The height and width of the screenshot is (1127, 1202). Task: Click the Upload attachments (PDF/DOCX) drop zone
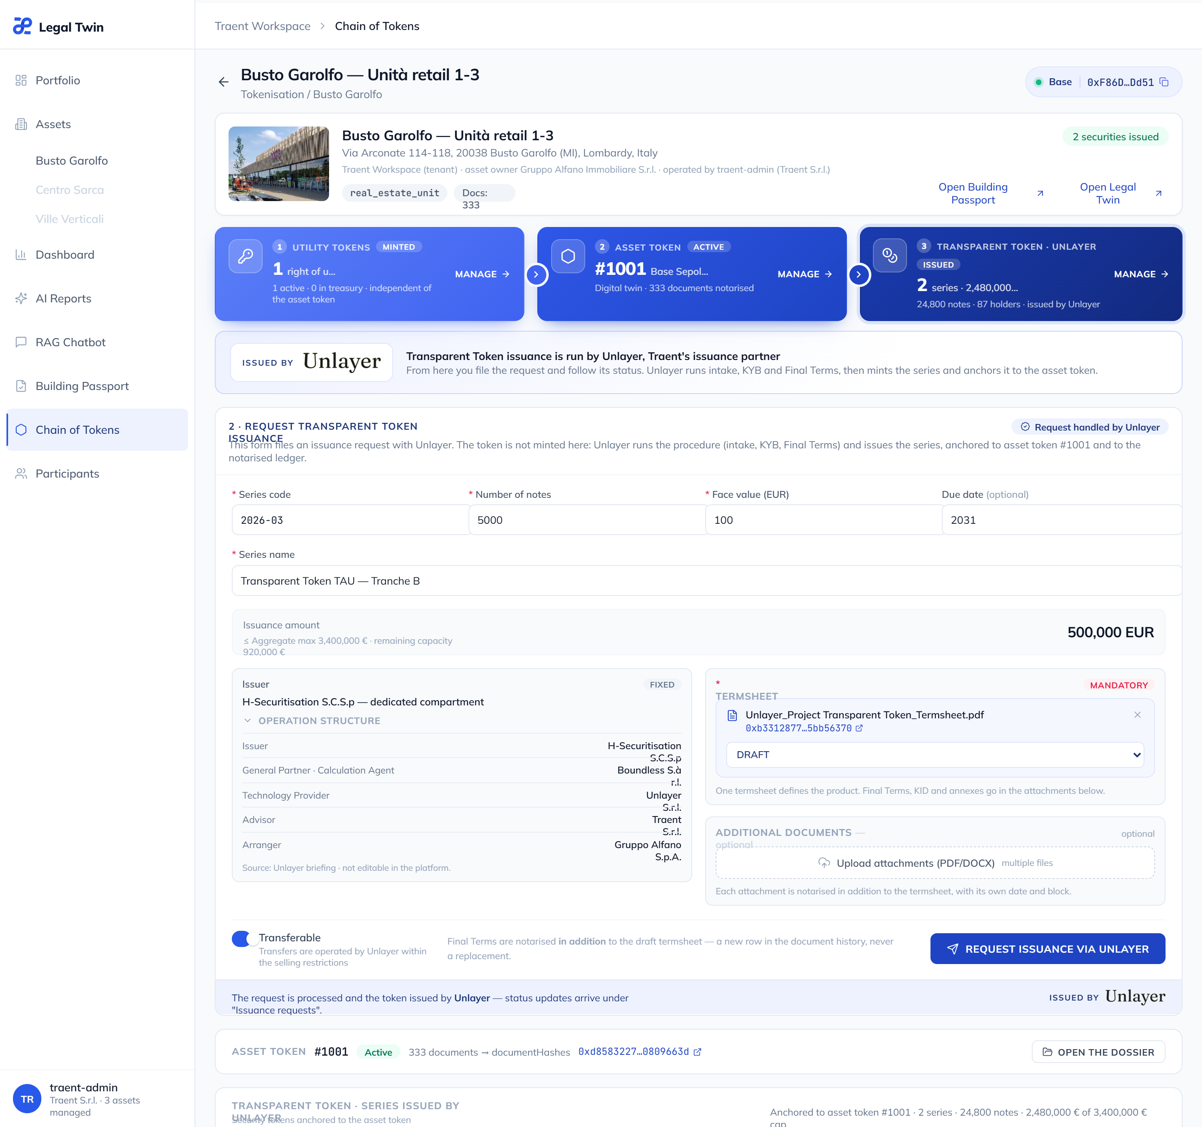[x=935, y=863]
